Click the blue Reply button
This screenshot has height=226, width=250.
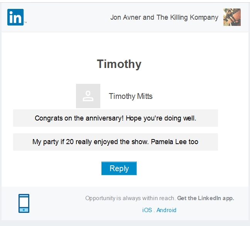(x=119, y=168)
